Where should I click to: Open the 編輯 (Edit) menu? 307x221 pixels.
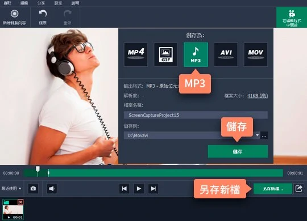pos(24,3)
